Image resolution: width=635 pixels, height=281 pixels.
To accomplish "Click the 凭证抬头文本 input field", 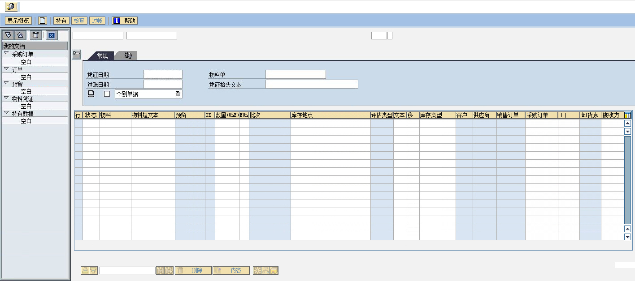I will 312,84.
